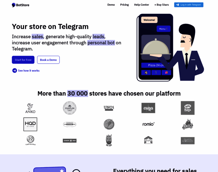Click the Book a Demo button
This screenshot has width=218, height=172.
pos(48,60)
